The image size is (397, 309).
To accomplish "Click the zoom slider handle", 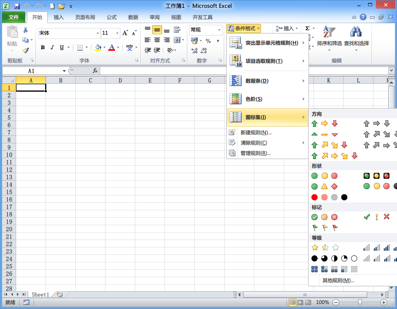I will click(x=360, y=302).
